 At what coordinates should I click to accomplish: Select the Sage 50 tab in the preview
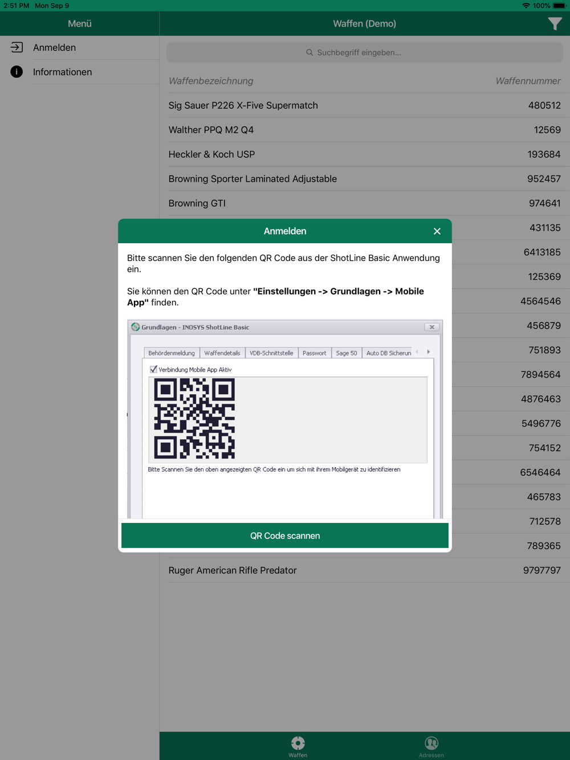[x=347, y=353]
